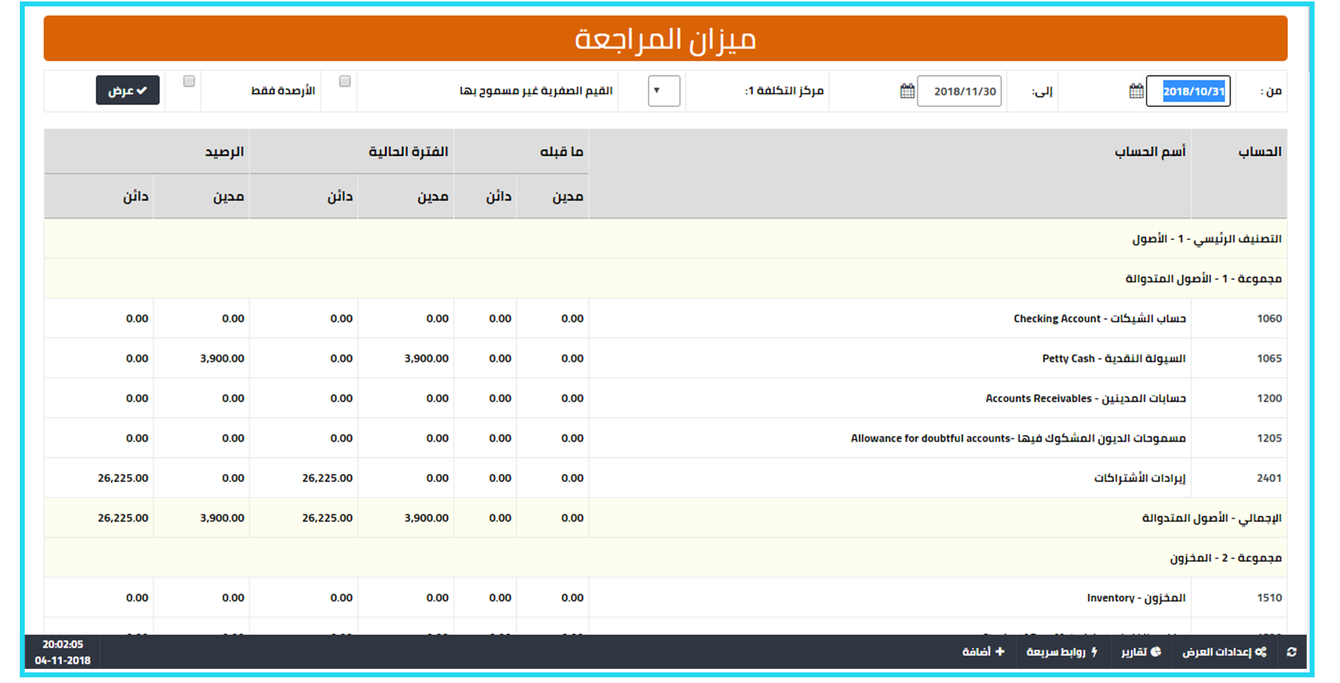Click the Accounts Receivables account name
Image resolution: width=1340 pixels, height=683 pixels.
click(x=1085, y=399)
